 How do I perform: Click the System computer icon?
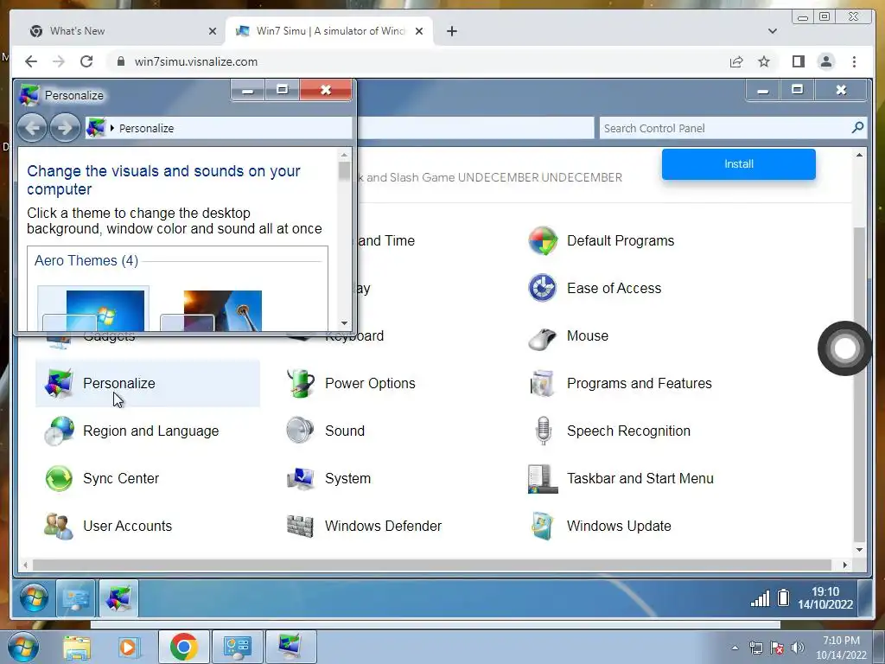coord(301,478)
